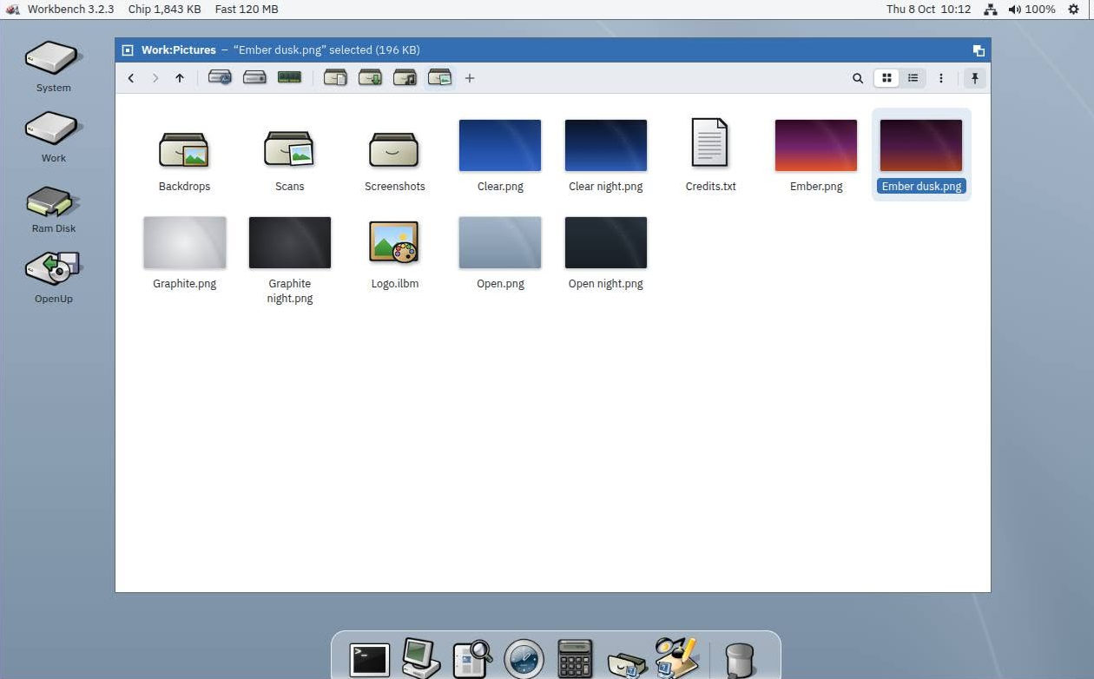Click the close gadget of Work:Pictures window

pos(128,50)
